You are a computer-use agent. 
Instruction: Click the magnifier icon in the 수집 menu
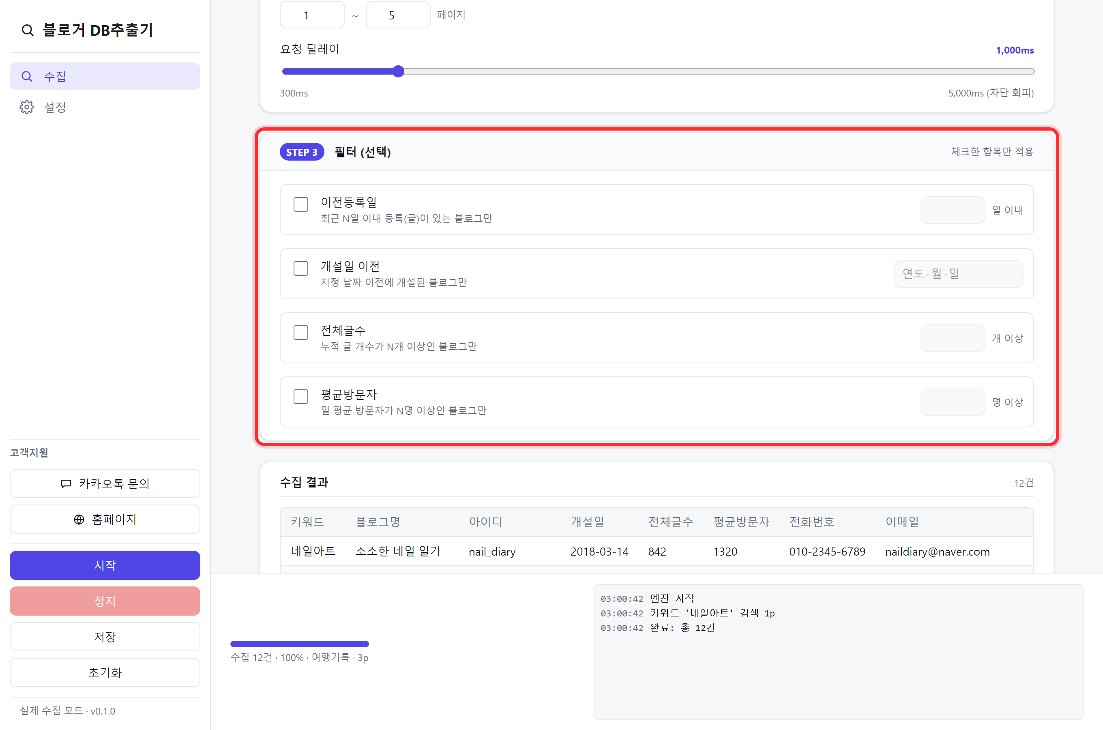[27, 76]
